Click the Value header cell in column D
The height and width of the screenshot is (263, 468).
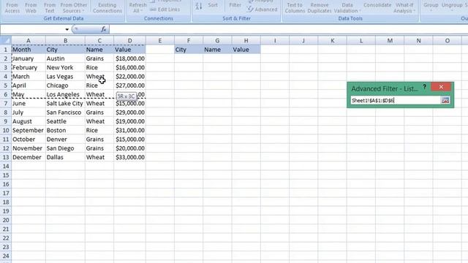click(129, 50)
